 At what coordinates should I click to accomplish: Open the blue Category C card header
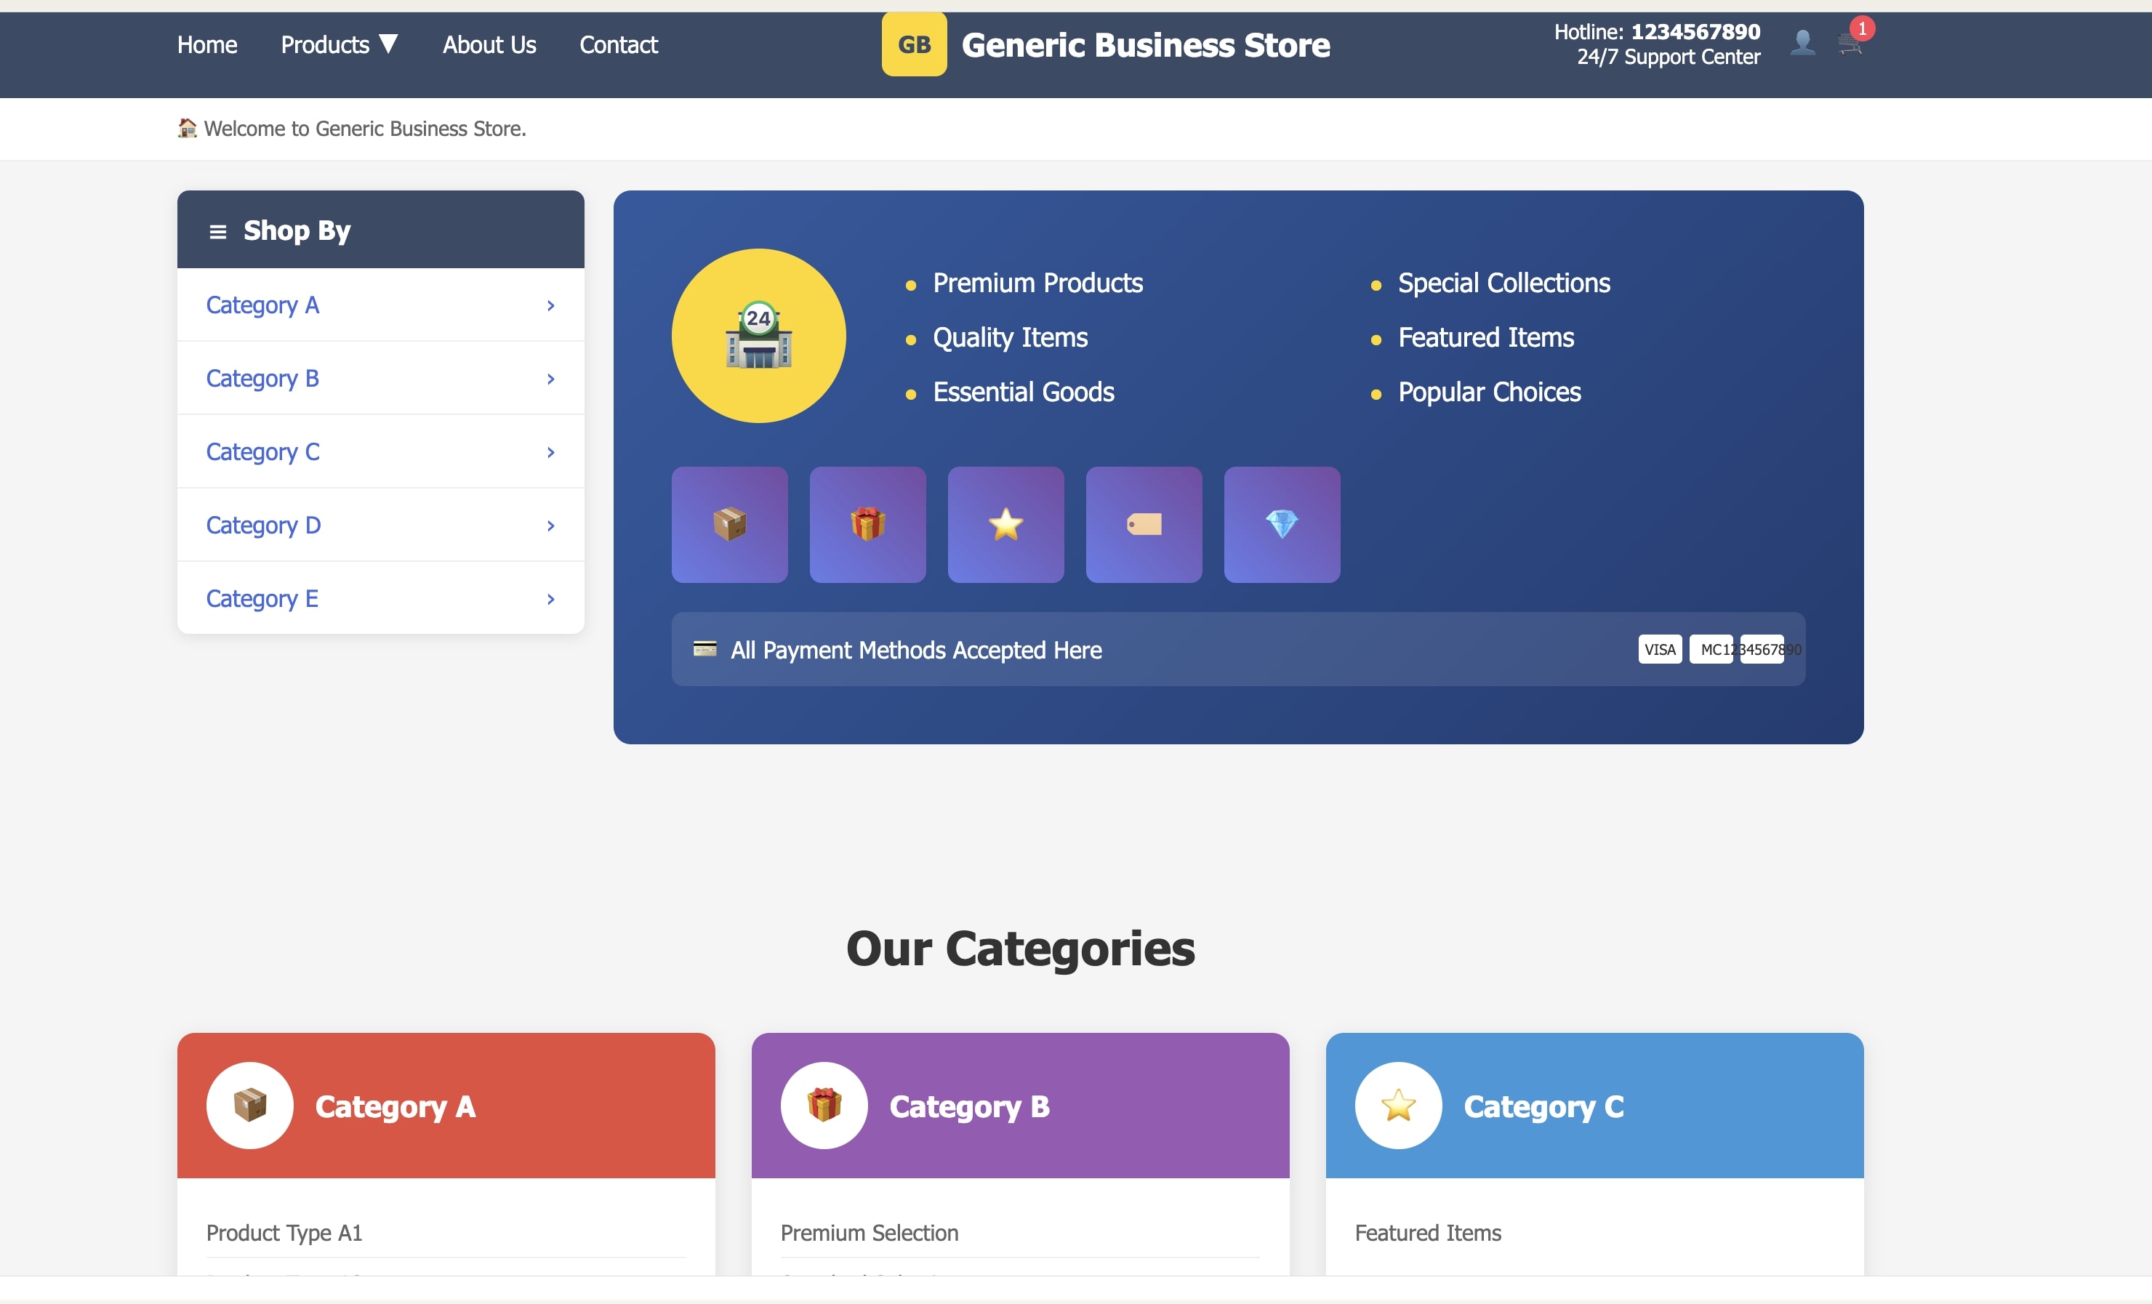(x=1595, y=1106)
